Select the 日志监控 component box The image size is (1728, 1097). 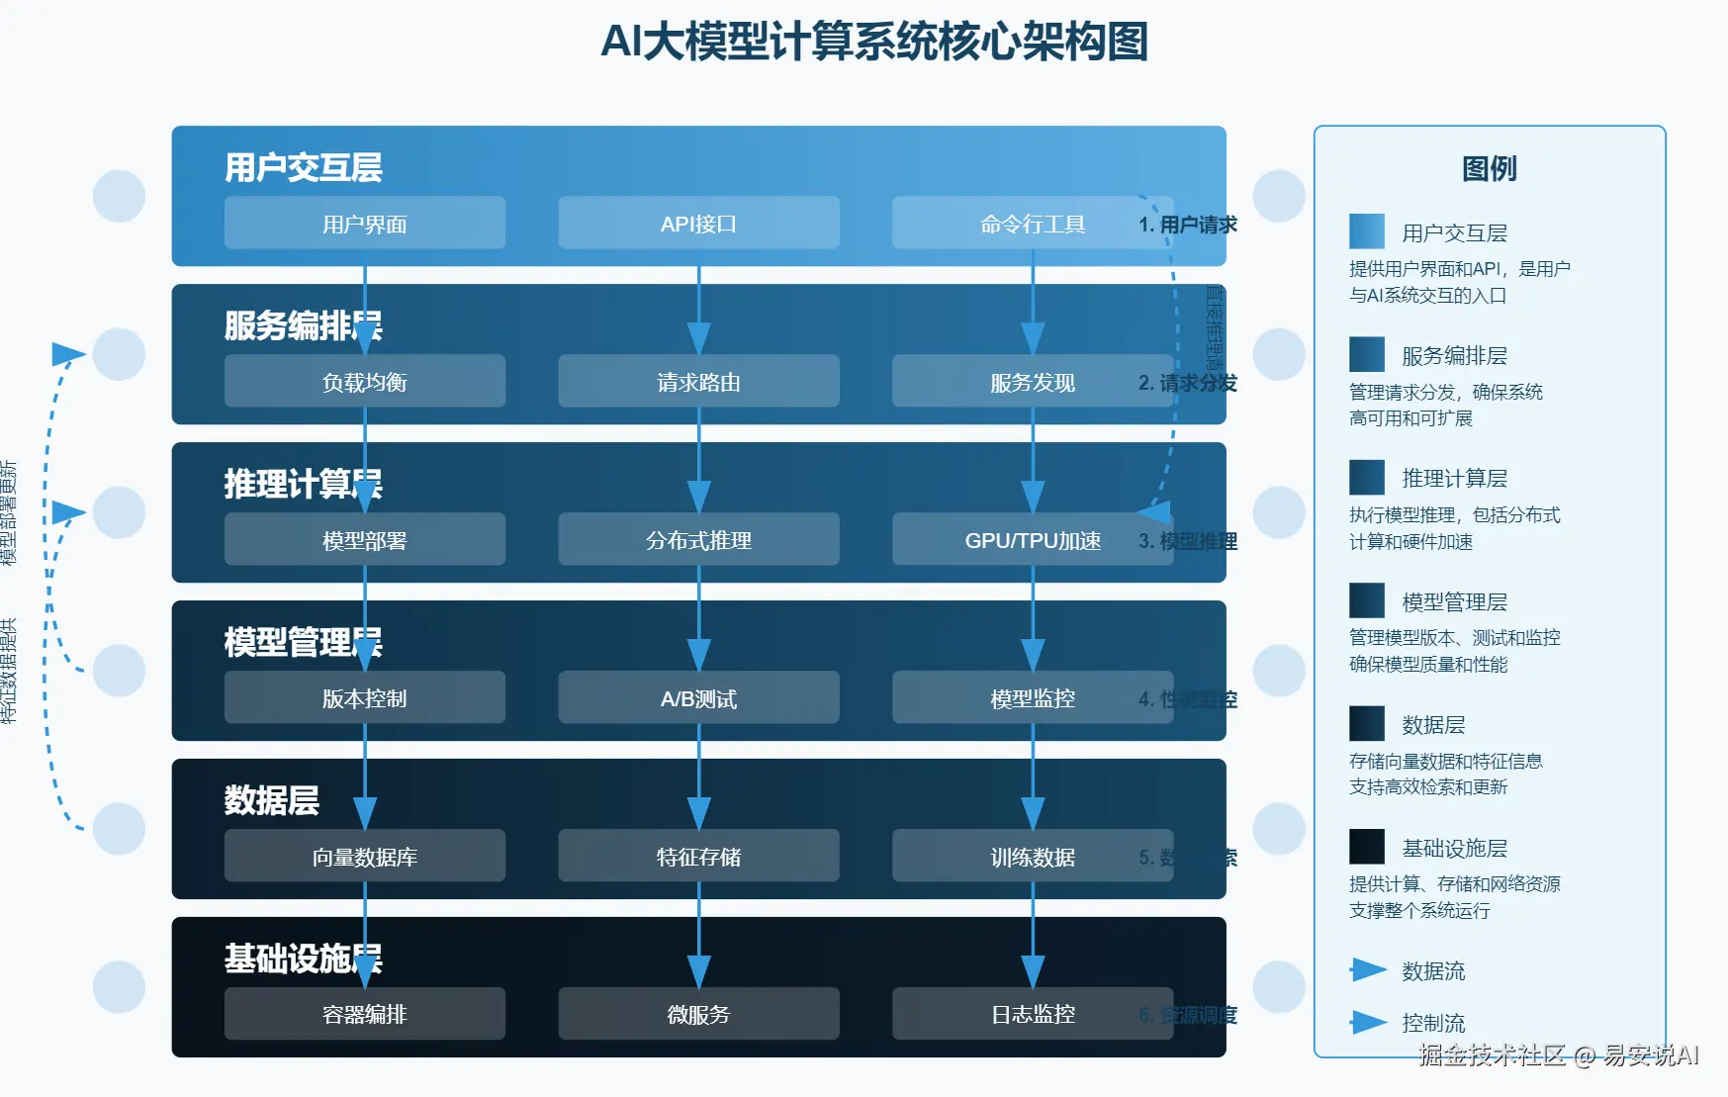[x=1033, y=1014]
